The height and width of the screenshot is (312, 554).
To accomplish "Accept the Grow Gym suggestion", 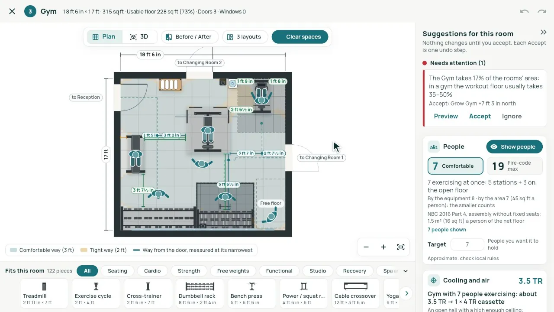I will point(480,116).
